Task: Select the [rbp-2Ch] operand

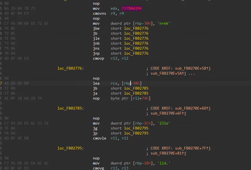Action: coord(143,123)
